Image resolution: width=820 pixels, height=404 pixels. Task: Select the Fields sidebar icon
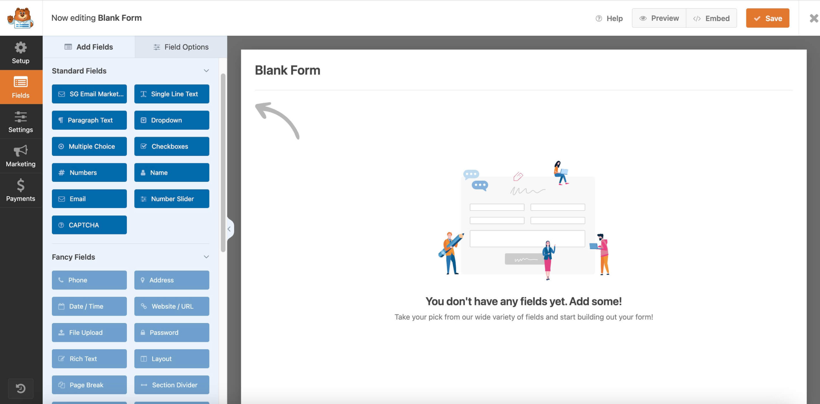point(21,87)
